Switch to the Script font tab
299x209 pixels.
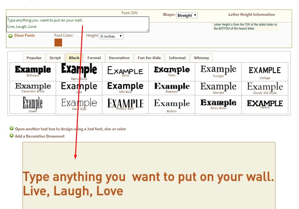click(55, 58)
